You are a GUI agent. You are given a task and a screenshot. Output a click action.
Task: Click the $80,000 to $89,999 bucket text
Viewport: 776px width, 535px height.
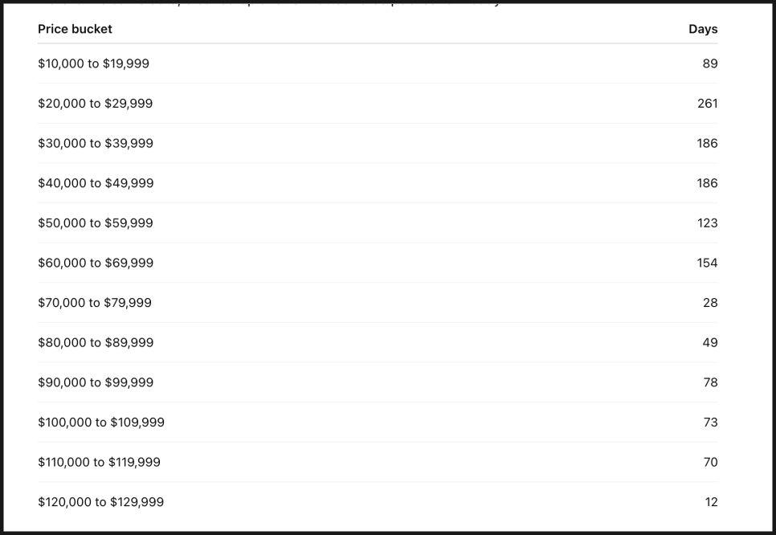pyautogui.click(x=96, y=342)
